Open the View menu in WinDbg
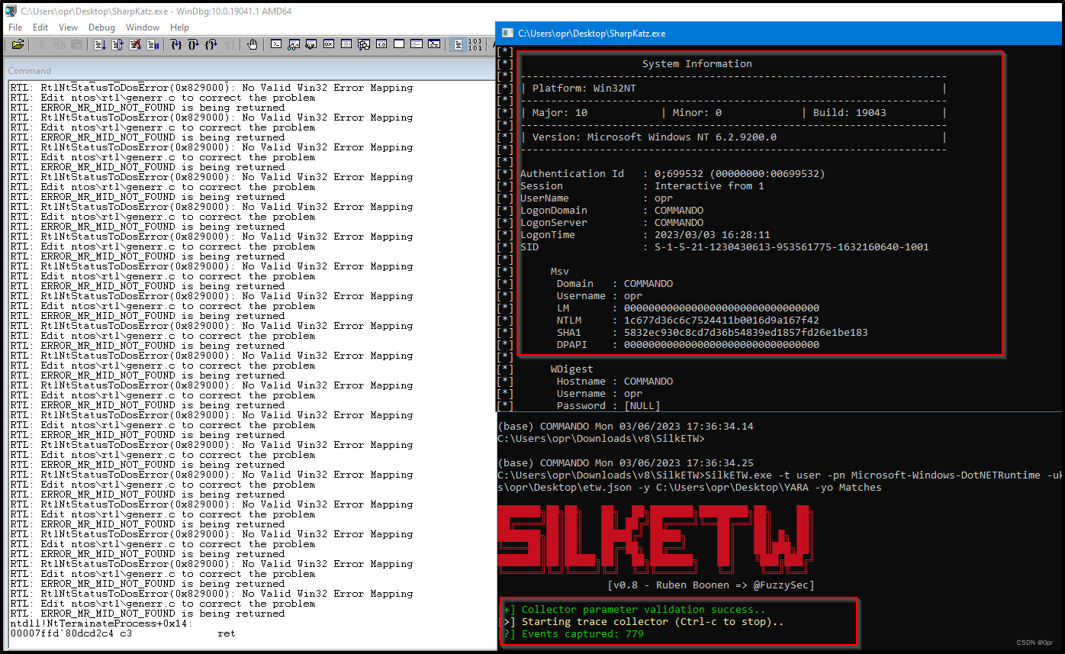Screen dimensions: 1065x654 click(68, 27)
